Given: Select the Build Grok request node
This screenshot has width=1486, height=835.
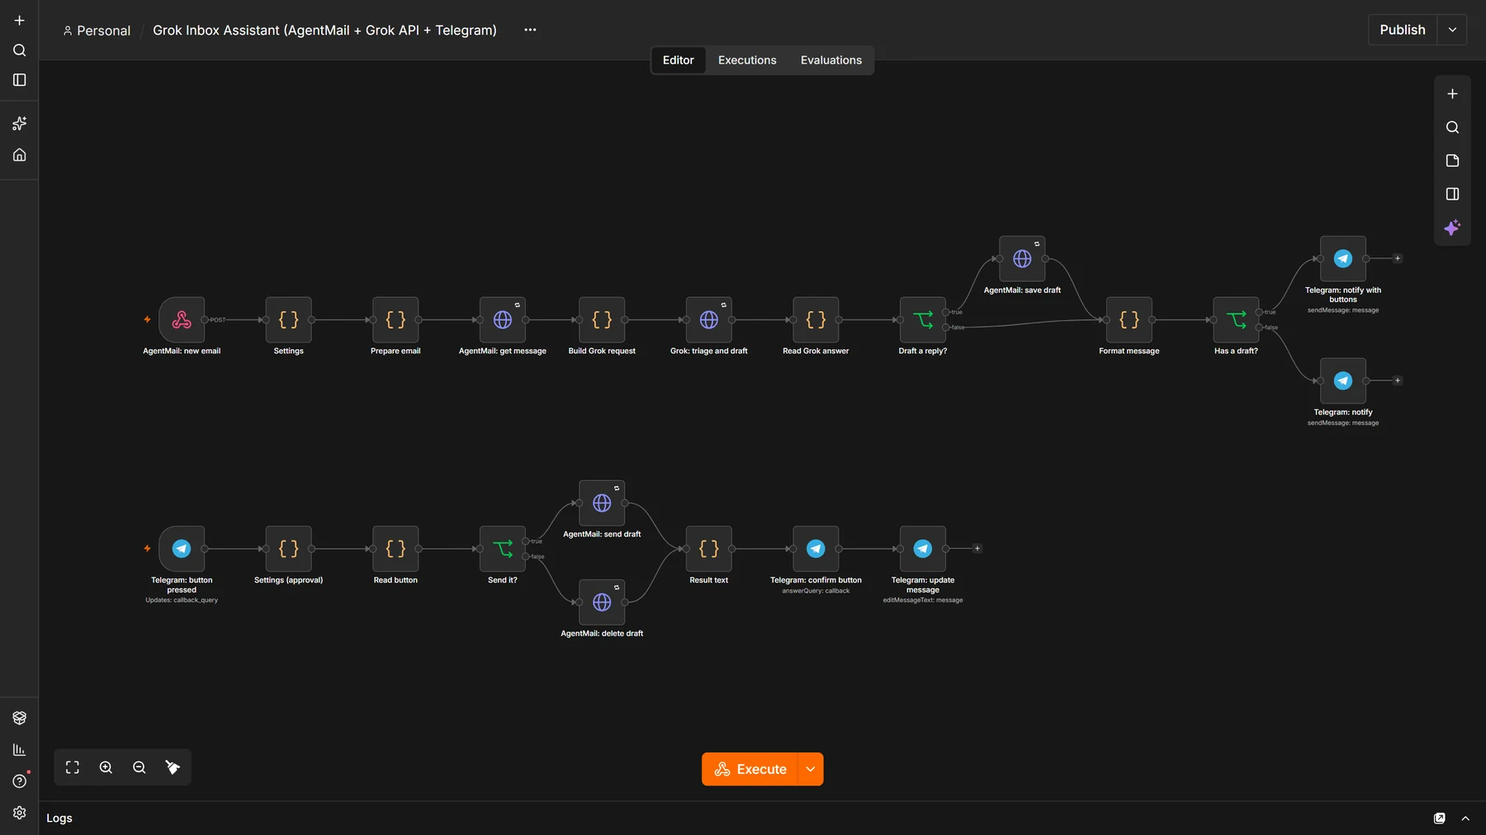Looking at the screenshot, I should 602,319.
